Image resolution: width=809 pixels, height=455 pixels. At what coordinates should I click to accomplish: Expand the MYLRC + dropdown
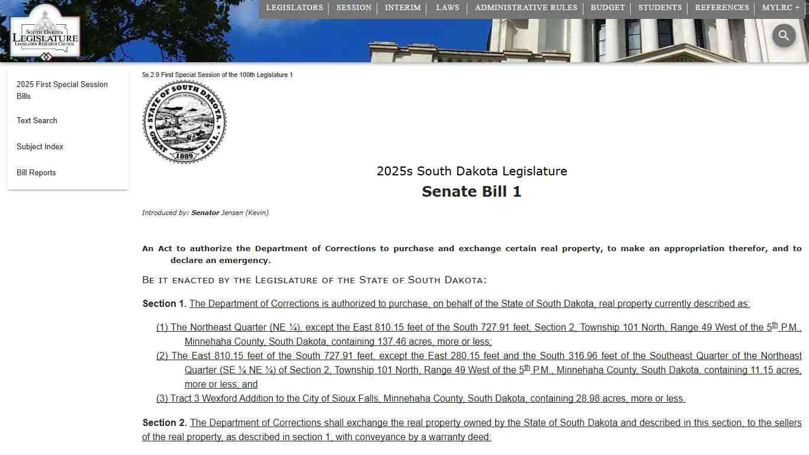click(781, 8)
